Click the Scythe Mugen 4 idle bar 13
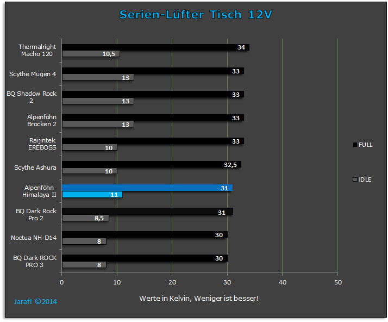This screenshot has width=388, height=322. click(98, 77)
